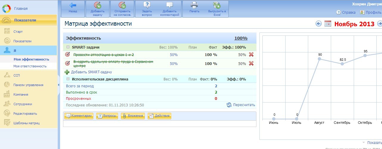Open the Комментарии tab
This screenshot has height=149, width=382.
pos(79,116)
